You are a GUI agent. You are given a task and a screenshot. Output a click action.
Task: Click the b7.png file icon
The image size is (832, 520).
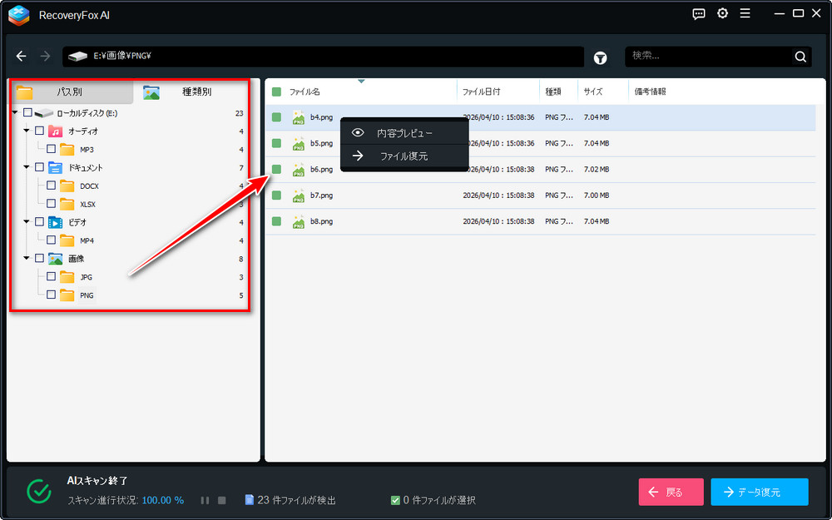[x=298, y=196]
